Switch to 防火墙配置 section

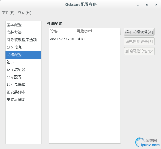[23, 70]
